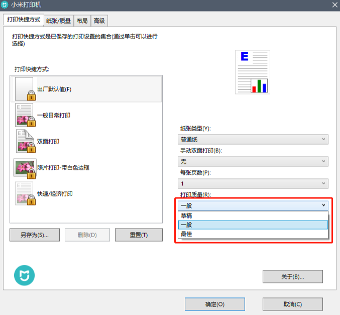340x315 pixels.
Task: Select the 照片打印-带白色边框 shortcut icon
Action: coord(25,168)
